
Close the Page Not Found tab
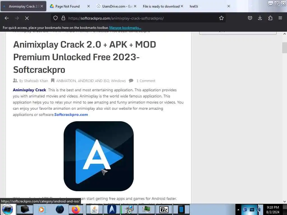pos(89,6)
